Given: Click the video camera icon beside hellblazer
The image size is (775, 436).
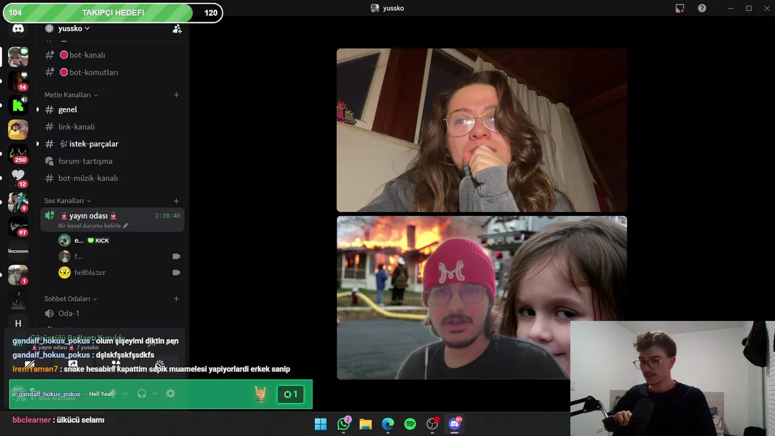Looking at the screenshot, I should click(176, 272).
